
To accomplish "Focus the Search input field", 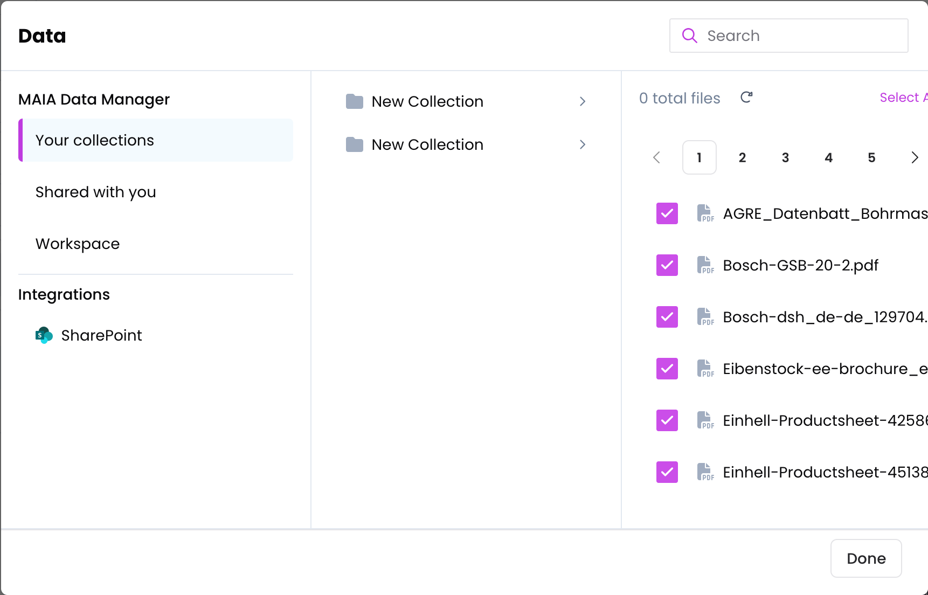I will click(789, 36).
